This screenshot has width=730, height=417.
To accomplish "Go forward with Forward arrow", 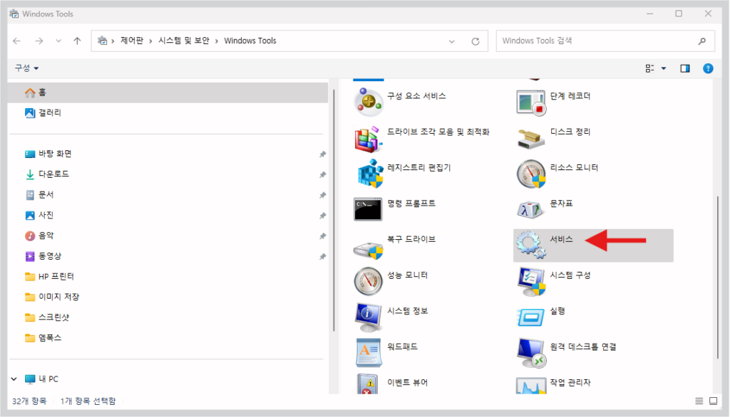I will click(39, 41).
